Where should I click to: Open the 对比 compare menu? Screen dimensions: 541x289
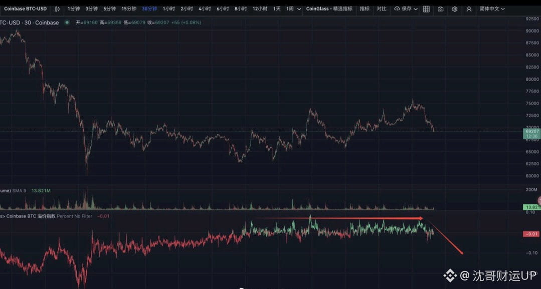point(382,9)
